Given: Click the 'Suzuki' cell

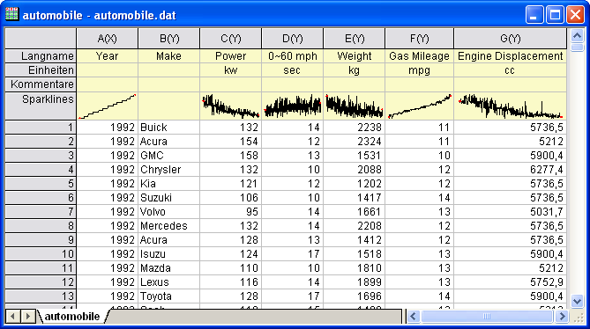Looking at the screenshot, I should [169, 198].
